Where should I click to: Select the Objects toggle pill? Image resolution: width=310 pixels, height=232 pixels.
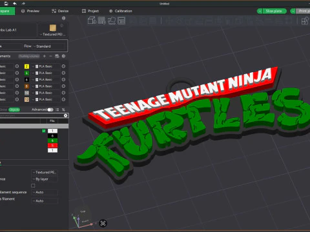tap(14, 110)
